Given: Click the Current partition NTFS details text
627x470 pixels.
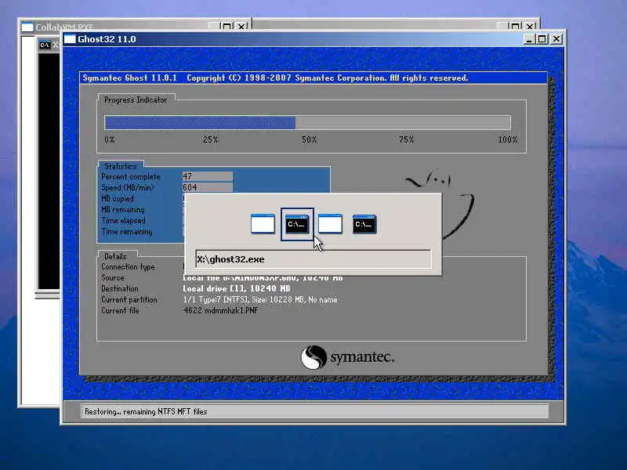Looking at the screenshot, I should (260, 299).
